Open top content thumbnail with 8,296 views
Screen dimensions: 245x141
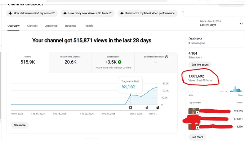tap(194, 127)
